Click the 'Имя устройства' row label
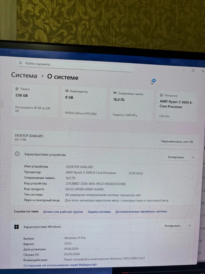The width and height of the screenshot is (205, 274). [x=36, y=166]
